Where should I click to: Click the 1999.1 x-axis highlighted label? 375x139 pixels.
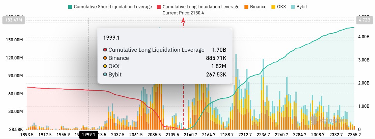88,135
